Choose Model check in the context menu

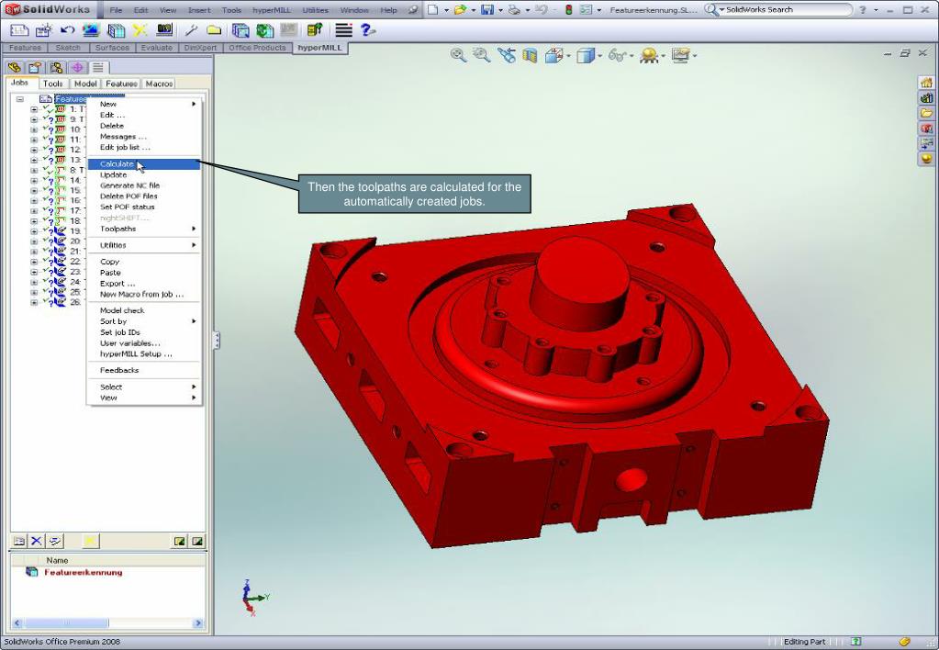[x=144, y=310]
